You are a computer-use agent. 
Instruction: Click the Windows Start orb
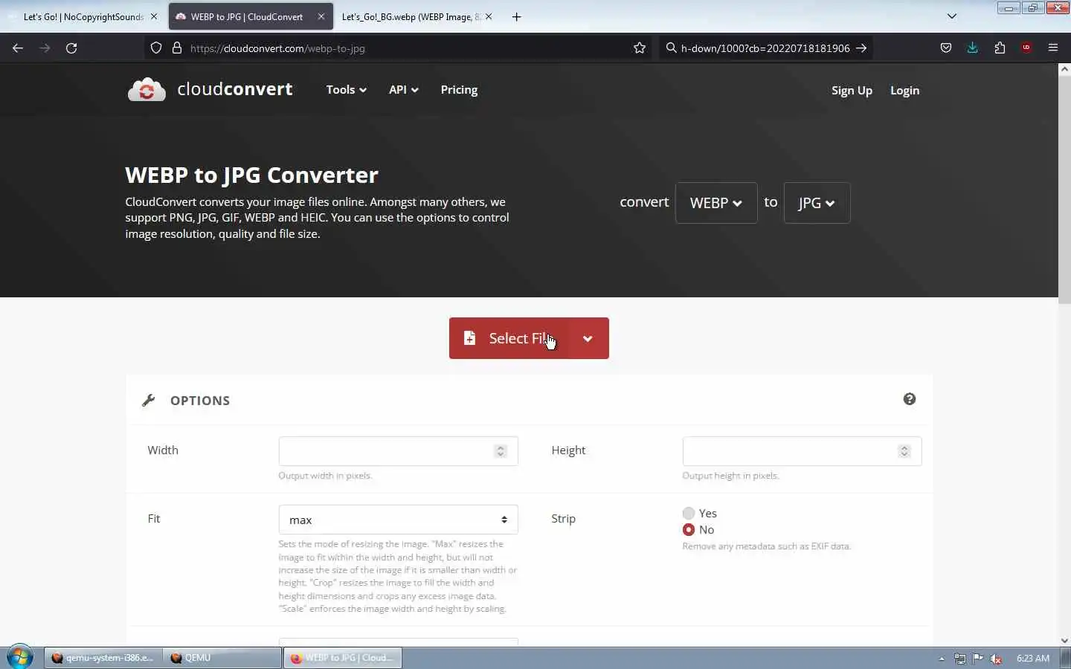pyautogui.click(x=20, y=658)
